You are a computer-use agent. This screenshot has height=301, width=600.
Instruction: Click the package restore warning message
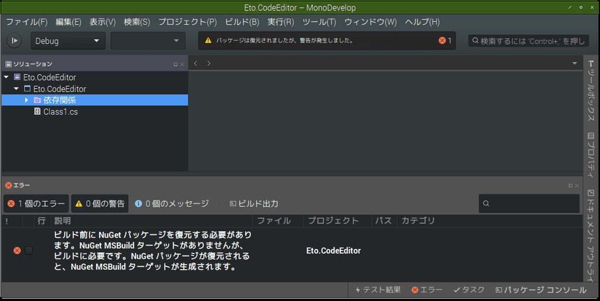click(x=284, y=40)
